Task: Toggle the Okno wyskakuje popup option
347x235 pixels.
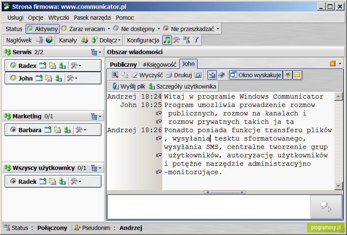Action: (x=256, y=75)
